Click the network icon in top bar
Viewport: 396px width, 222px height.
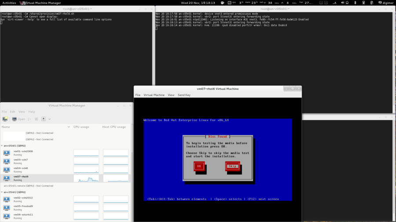(x=363, y=3)
